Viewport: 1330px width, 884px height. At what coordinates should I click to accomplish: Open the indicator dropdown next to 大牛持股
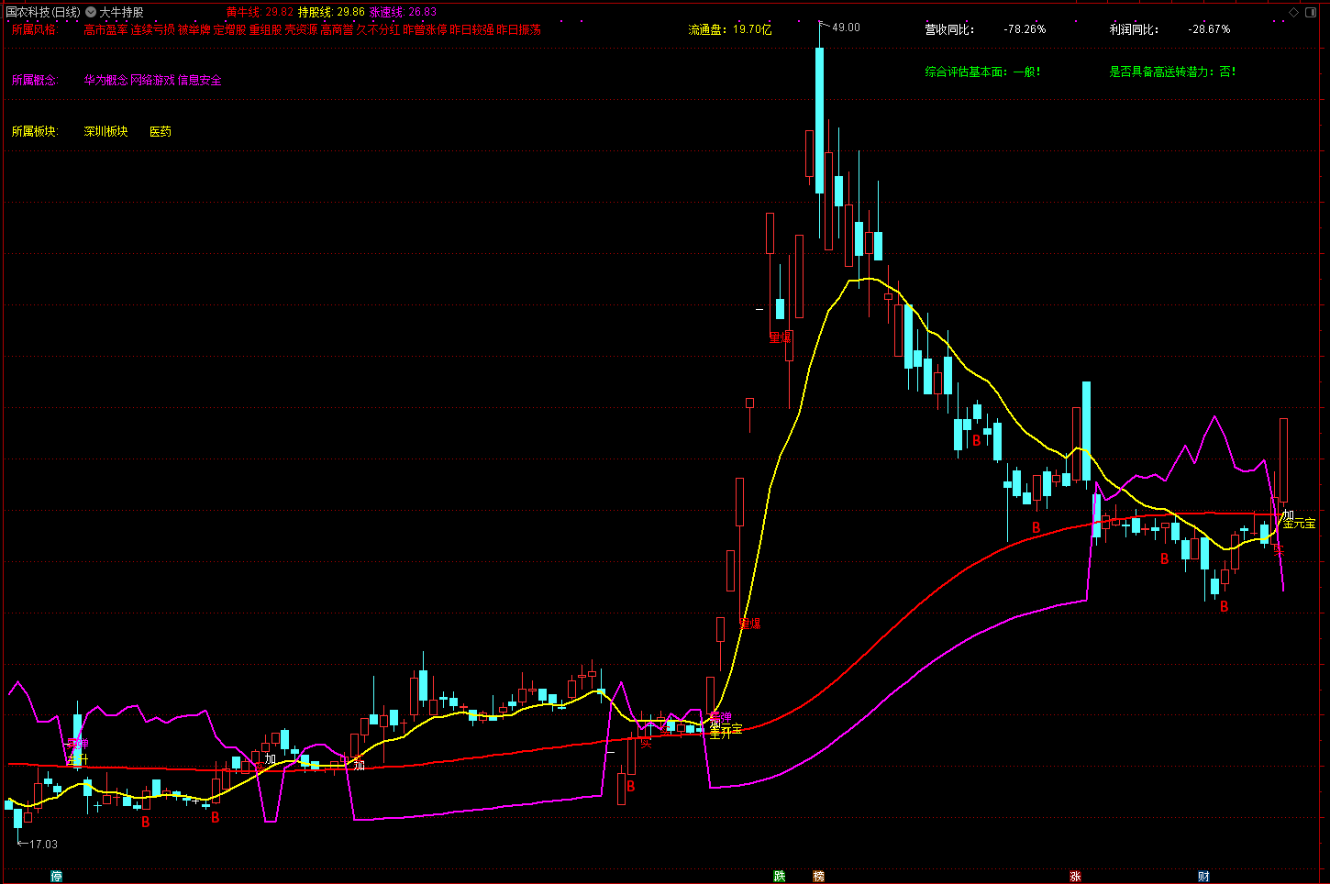[91, 13]
